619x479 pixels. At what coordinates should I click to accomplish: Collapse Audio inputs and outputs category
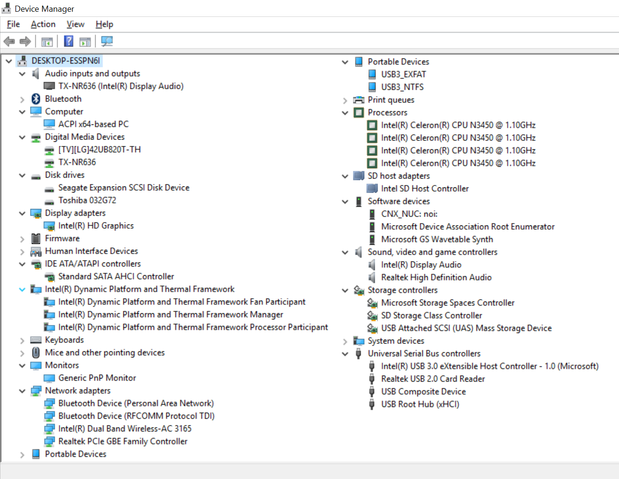tap(22, 74)
